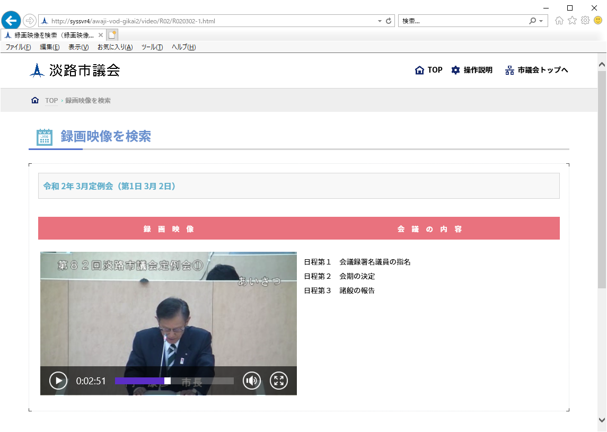
Task: Enter fullscreen with the expand icon
Action: point(279,381)
